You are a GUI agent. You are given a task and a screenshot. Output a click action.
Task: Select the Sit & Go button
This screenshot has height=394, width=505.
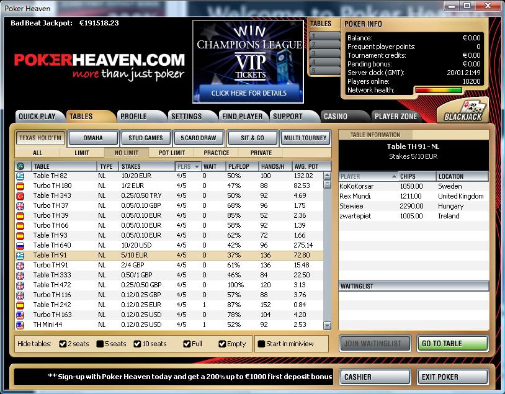click(253, 138)
